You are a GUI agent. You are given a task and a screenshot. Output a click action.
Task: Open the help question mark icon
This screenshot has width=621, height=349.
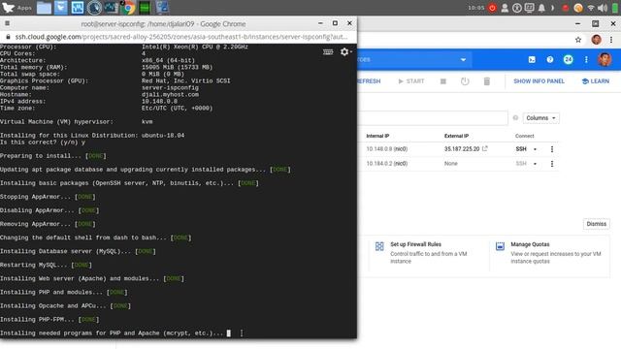(550, 60)
